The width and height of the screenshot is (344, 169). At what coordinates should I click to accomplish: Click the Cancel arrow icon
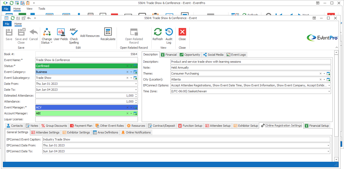34,32
